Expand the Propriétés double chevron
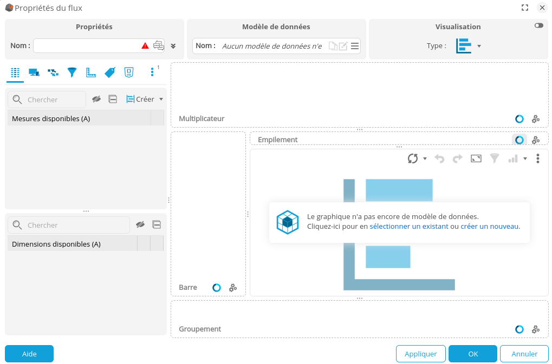Viewport: 552px width, 364px height. coord(173,46)
